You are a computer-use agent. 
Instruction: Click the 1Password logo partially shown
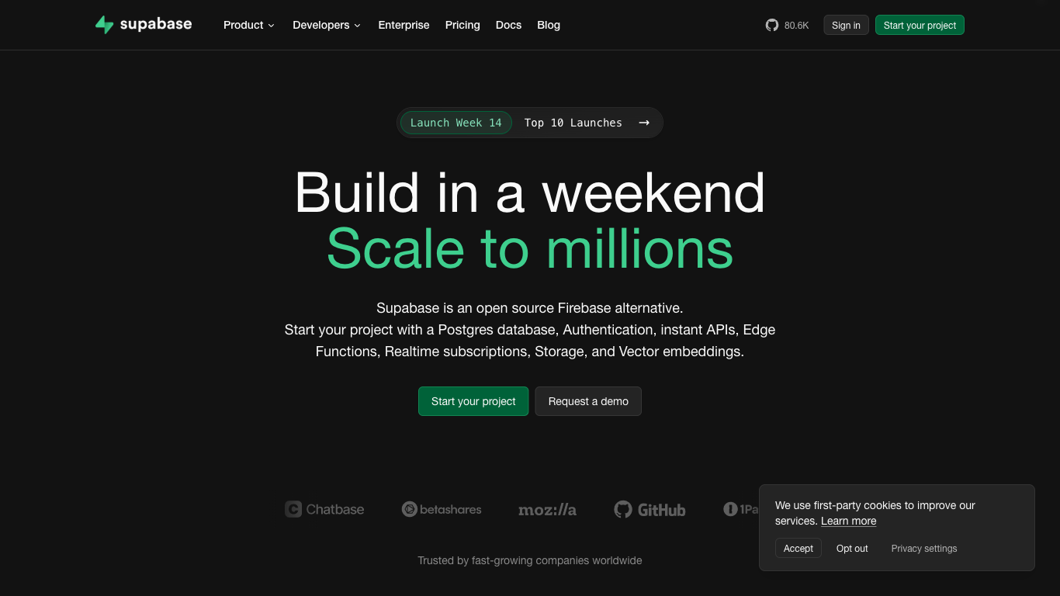coord(740,509)
